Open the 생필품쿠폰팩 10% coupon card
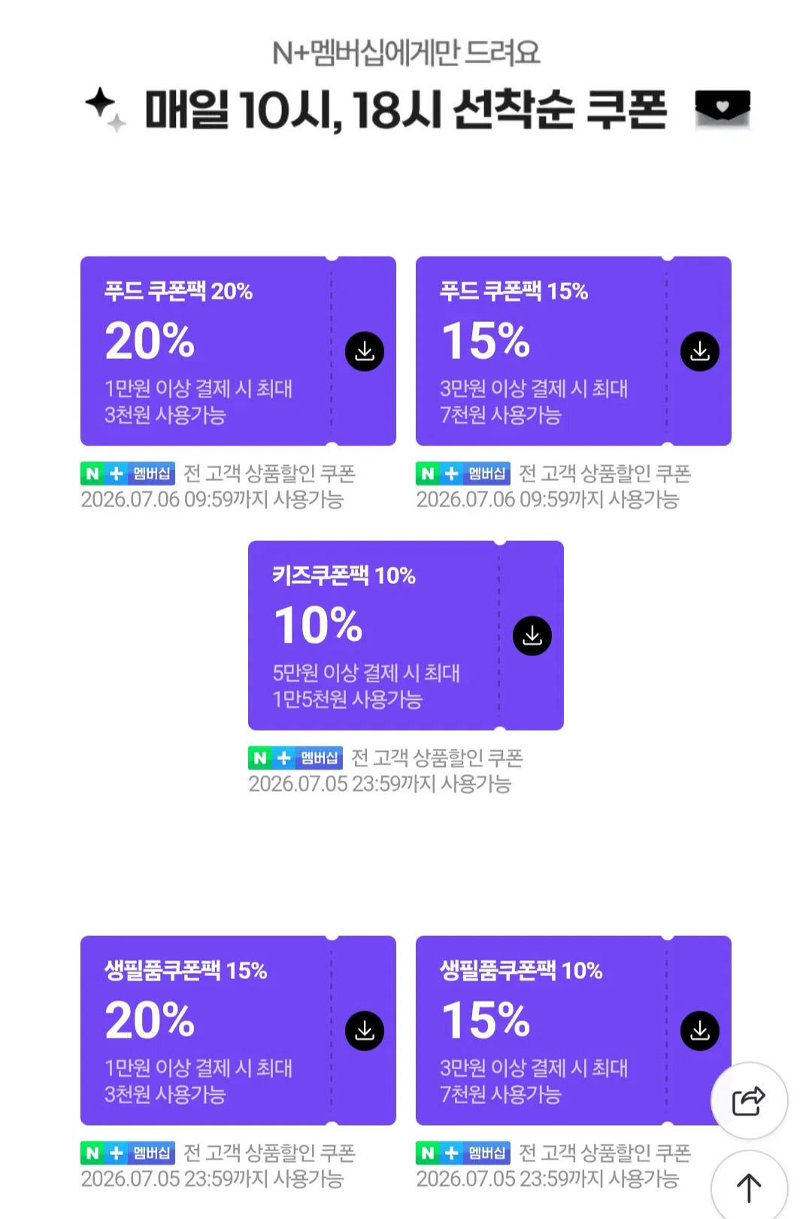Viewport: 812px width, 1219px height. [574, 1031]
